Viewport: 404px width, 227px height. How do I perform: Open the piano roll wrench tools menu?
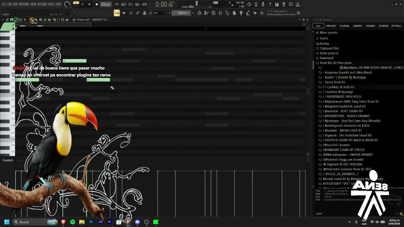coord(7,20)
